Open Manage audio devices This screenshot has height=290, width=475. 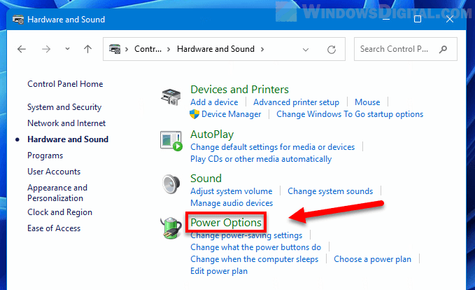[232, 203]
